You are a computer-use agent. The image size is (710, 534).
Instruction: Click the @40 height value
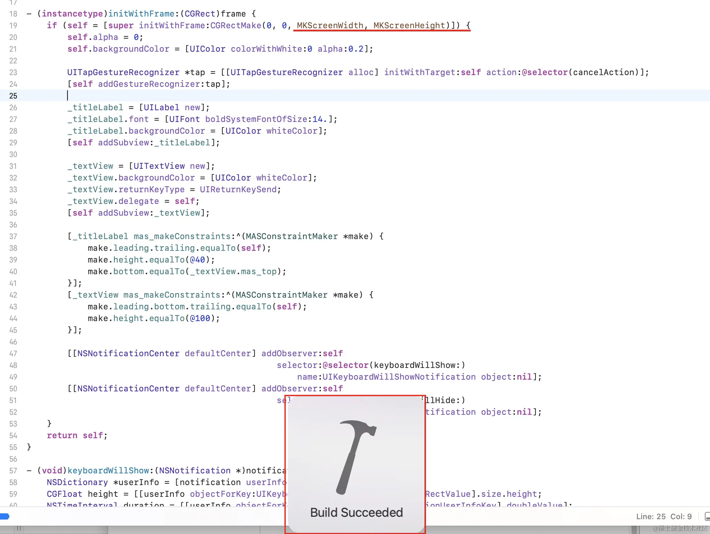197,260
